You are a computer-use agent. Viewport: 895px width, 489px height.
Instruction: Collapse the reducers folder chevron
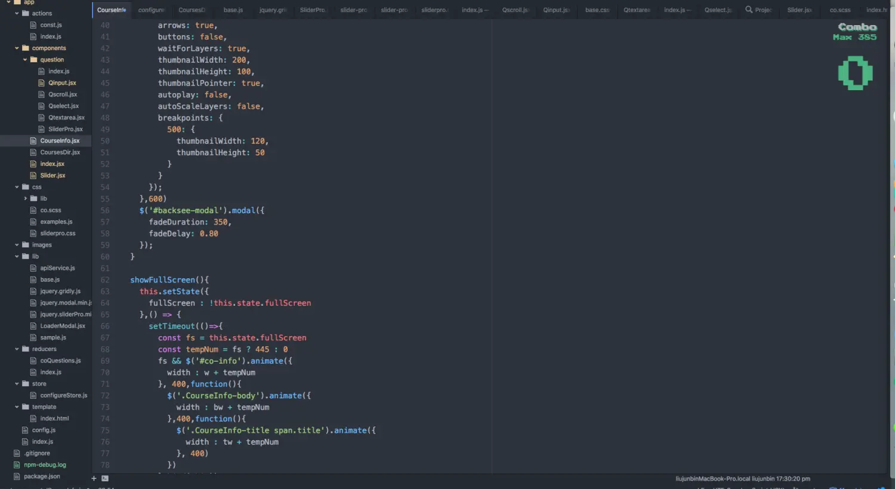coord(17,349)
